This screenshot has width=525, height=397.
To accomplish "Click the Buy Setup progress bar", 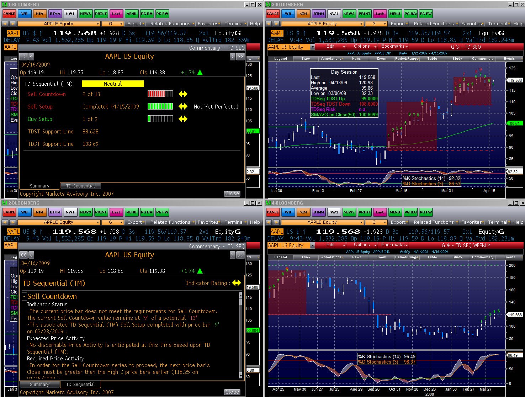I will click(x=160, y=119).
